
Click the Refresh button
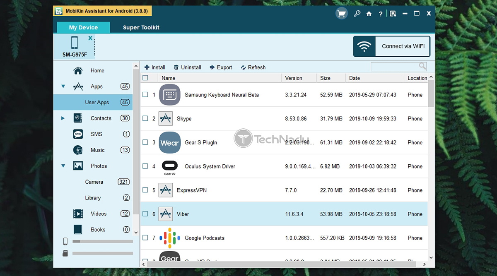click(x=253, y=67)
